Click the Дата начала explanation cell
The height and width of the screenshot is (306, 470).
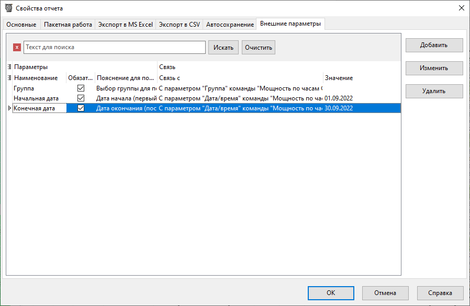coord(126,98)
